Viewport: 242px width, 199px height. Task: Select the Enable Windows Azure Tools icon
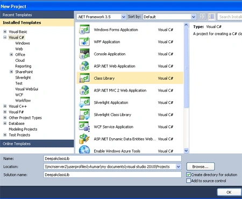pos(84,150)
